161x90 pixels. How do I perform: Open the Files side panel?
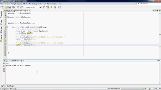1,22
